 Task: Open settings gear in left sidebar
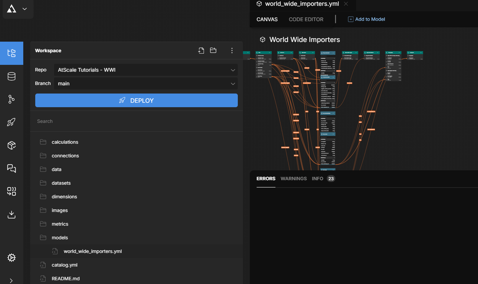point(12,258)
